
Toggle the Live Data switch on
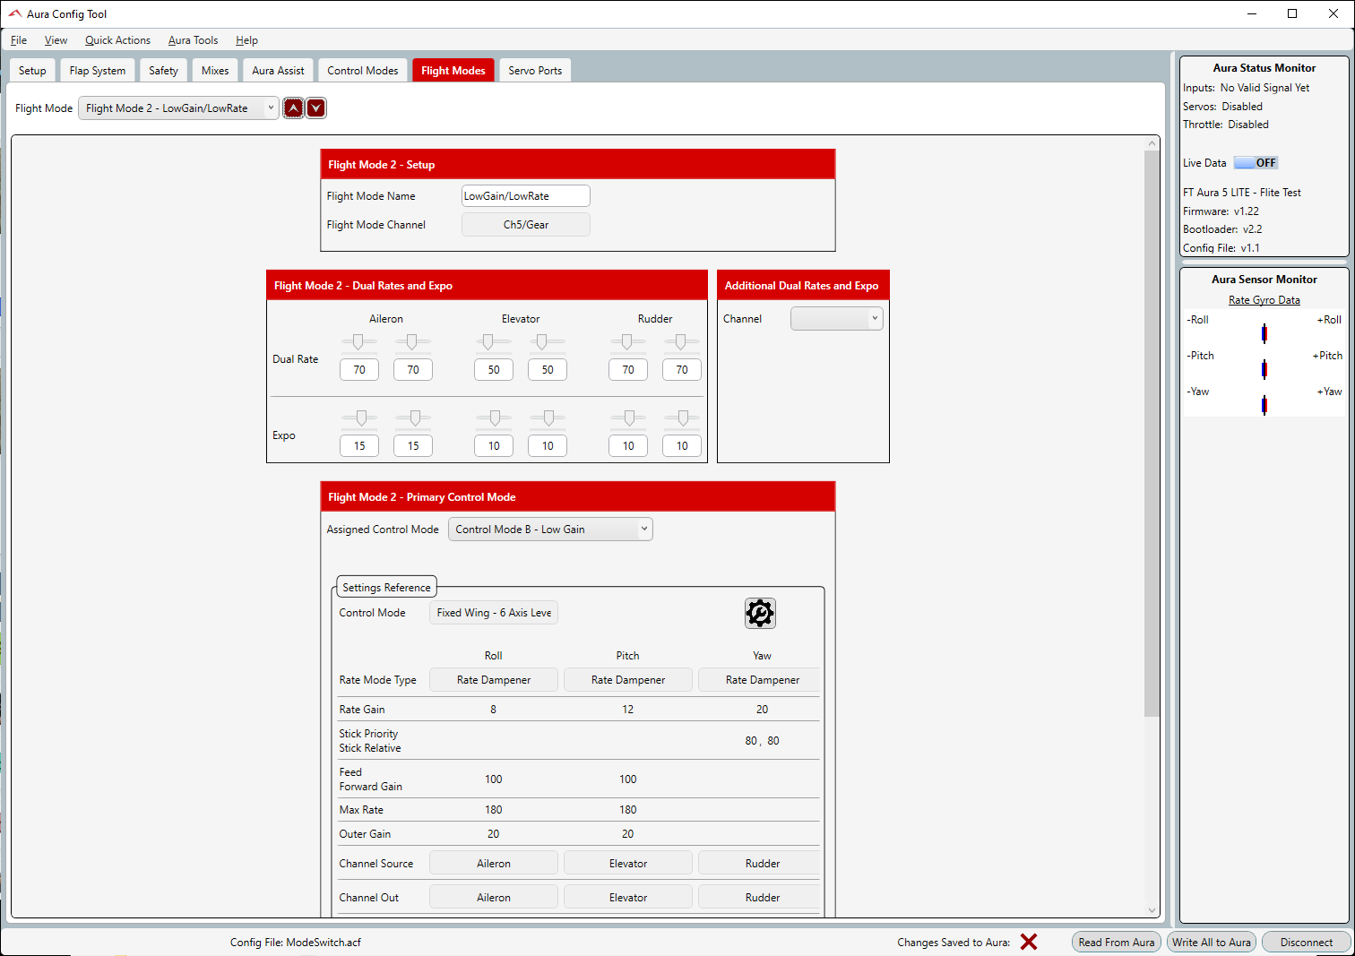(1255, 163)
